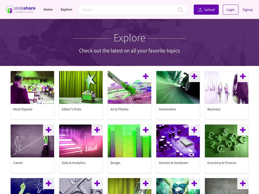Image resolution: width=259 pixels, height=194 pixels.
Task: Follow Data & Analytics via plus icon
Action: tap(97, 130)
